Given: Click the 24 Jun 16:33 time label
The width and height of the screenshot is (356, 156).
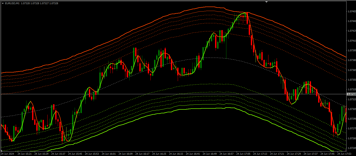Looking at the screenshot, I should click(176, 154).
